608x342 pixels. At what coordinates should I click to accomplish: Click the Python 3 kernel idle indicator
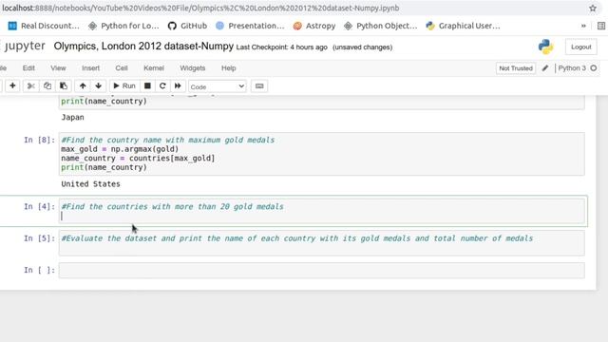[593, 68]
